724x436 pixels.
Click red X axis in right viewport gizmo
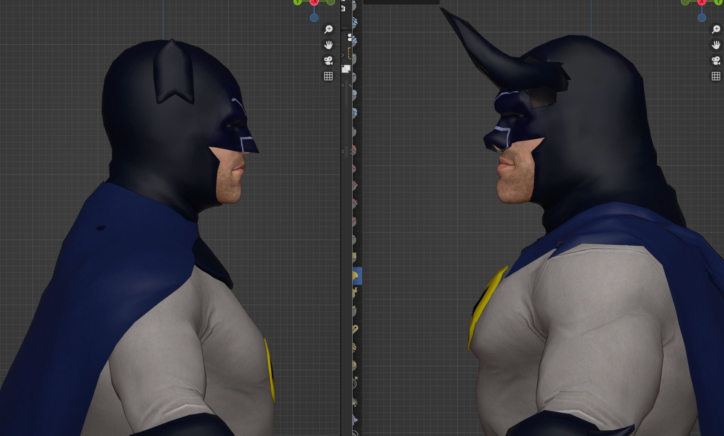(x=702, y=2)
